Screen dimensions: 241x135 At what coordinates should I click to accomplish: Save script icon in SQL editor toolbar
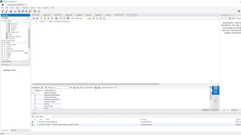(x=37, y=18)
